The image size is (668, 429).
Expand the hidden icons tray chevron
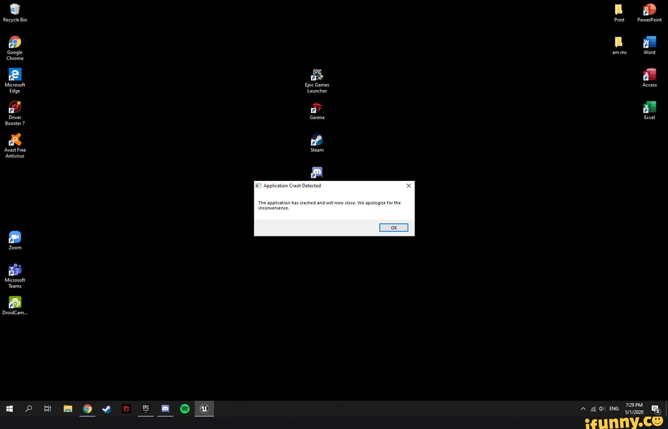(x=583, y=409)
